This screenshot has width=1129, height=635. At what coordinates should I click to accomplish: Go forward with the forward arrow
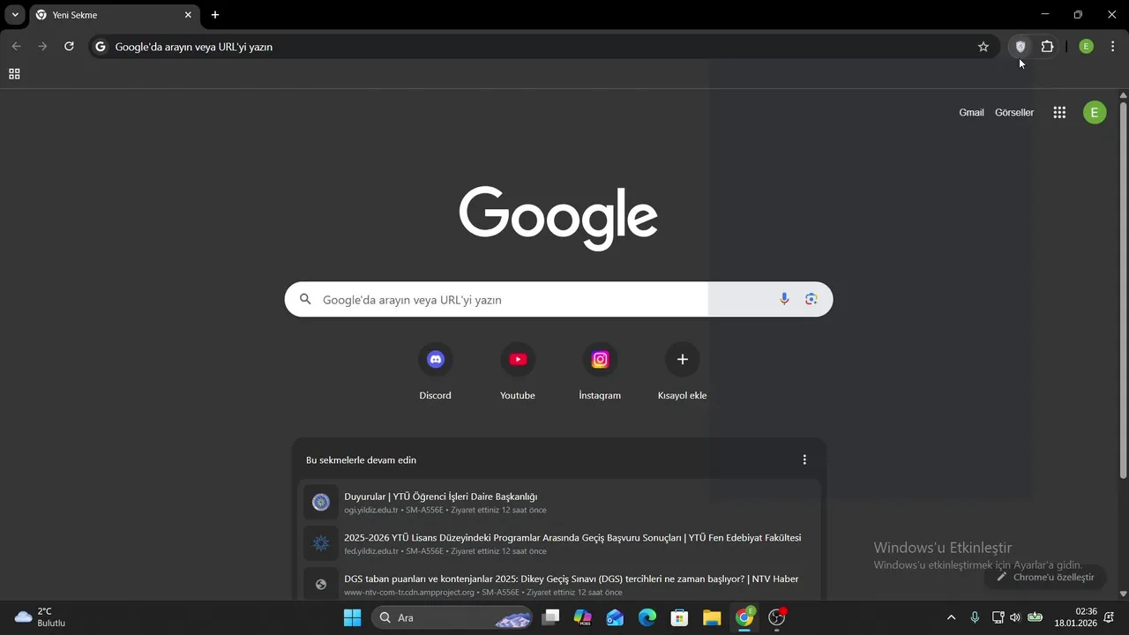click(42, 47)
